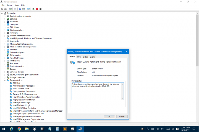Collapse the System devices category
199x132 pixels.
[x=5, y=80]
